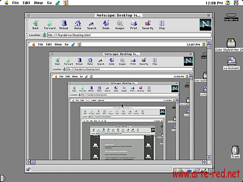Image resolution: width=243 pixels, height=182 pixels.
Task: Toggle the Control Strip tab at bottom-left
Action: 2,178
